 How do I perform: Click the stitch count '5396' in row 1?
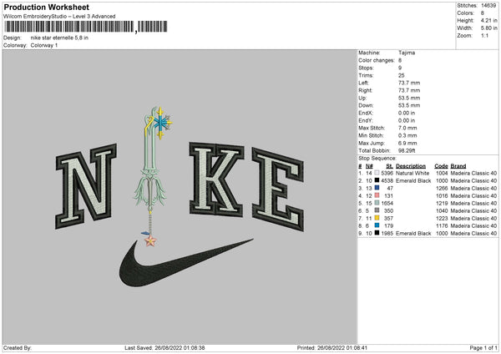pyautogui.click(x=387, y=173)
